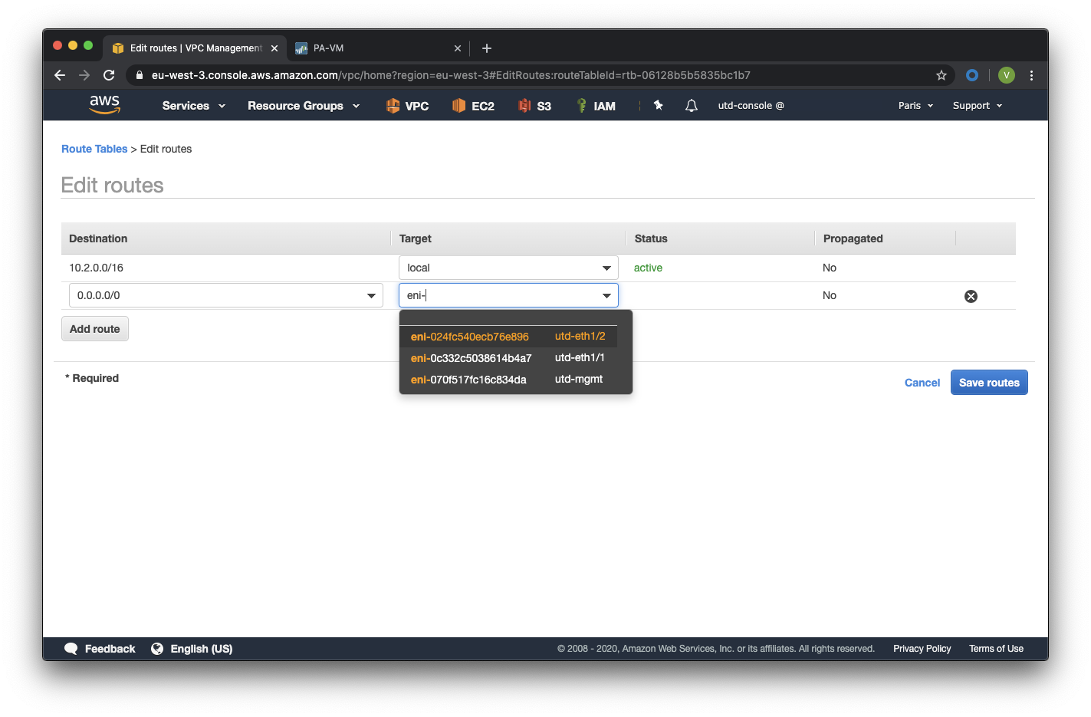Viewport: 1091px width, 717px height.
Task: Open the Terms of Use link
Action: [x=996, y=649]
